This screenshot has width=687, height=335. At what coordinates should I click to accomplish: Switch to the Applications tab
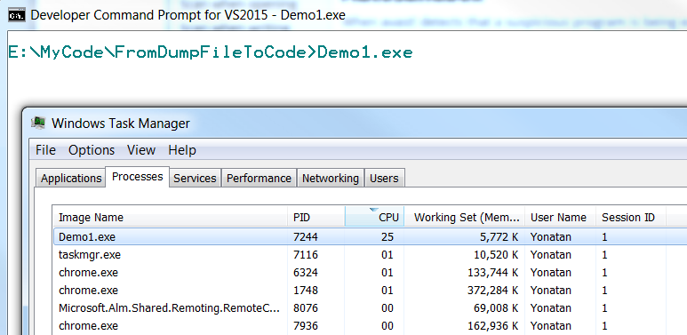70,179
